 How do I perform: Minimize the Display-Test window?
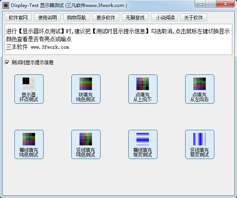[x=200, y=4]
